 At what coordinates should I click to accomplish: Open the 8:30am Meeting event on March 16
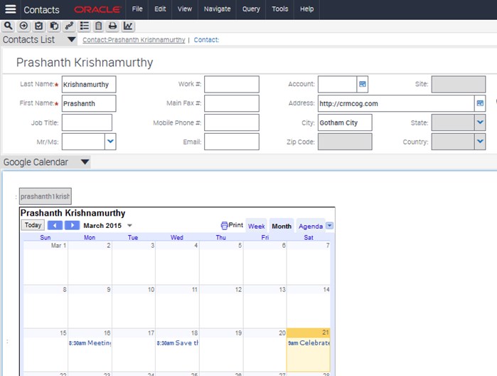[90, 343]
